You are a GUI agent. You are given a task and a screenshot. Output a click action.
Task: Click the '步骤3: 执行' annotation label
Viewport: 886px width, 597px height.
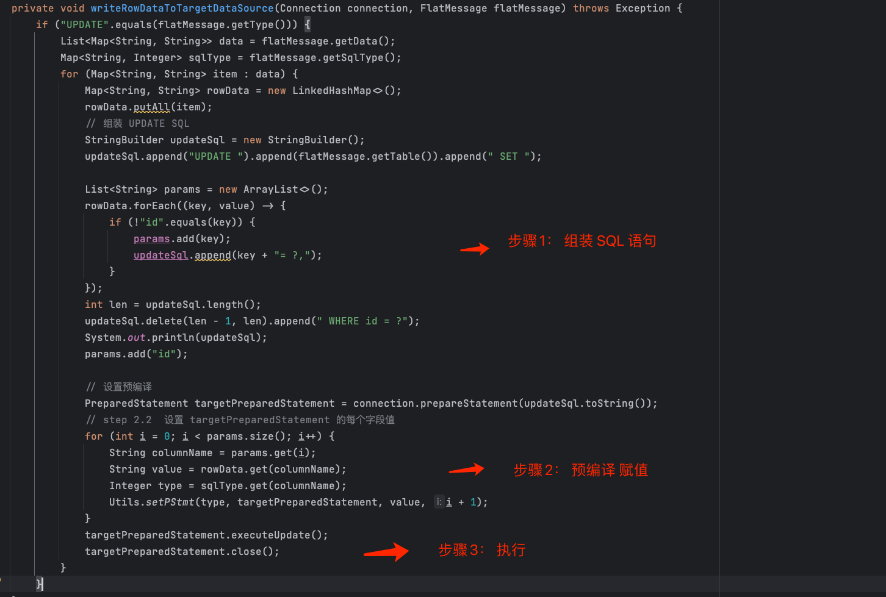481,550
